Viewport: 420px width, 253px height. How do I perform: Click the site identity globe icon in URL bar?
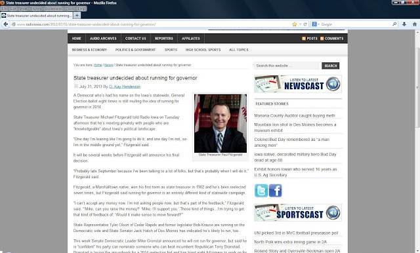point(13,24)
